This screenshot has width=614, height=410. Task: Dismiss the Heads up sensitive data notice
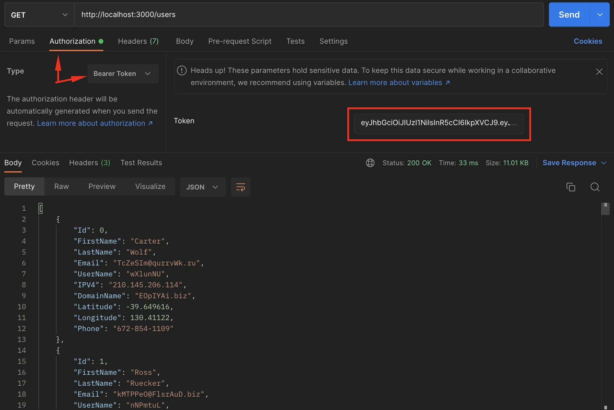(599, 72)
